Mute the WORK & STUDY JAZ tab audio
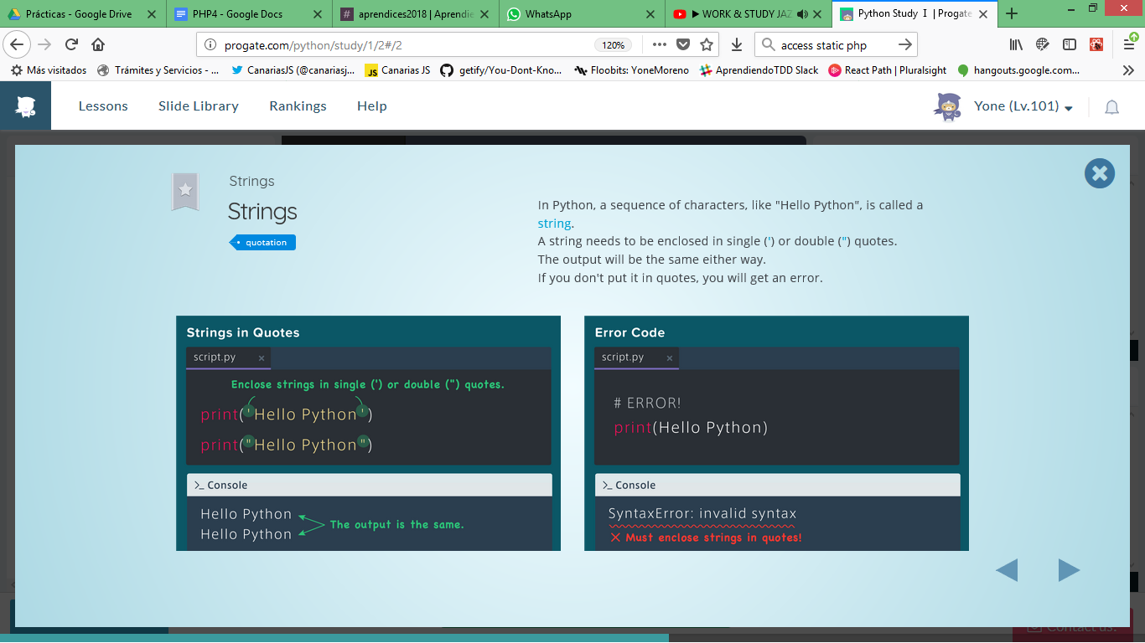This screenshot has width=1145, height=643. (x=803, y=13)
